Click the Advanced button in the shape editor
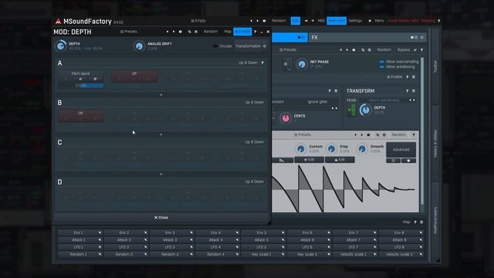494x278 pixels. point(401,150)
